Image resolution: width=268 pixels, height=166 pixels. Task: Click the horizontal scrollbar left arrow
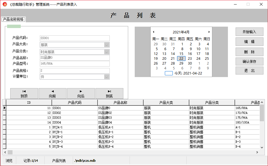(5, 152)
